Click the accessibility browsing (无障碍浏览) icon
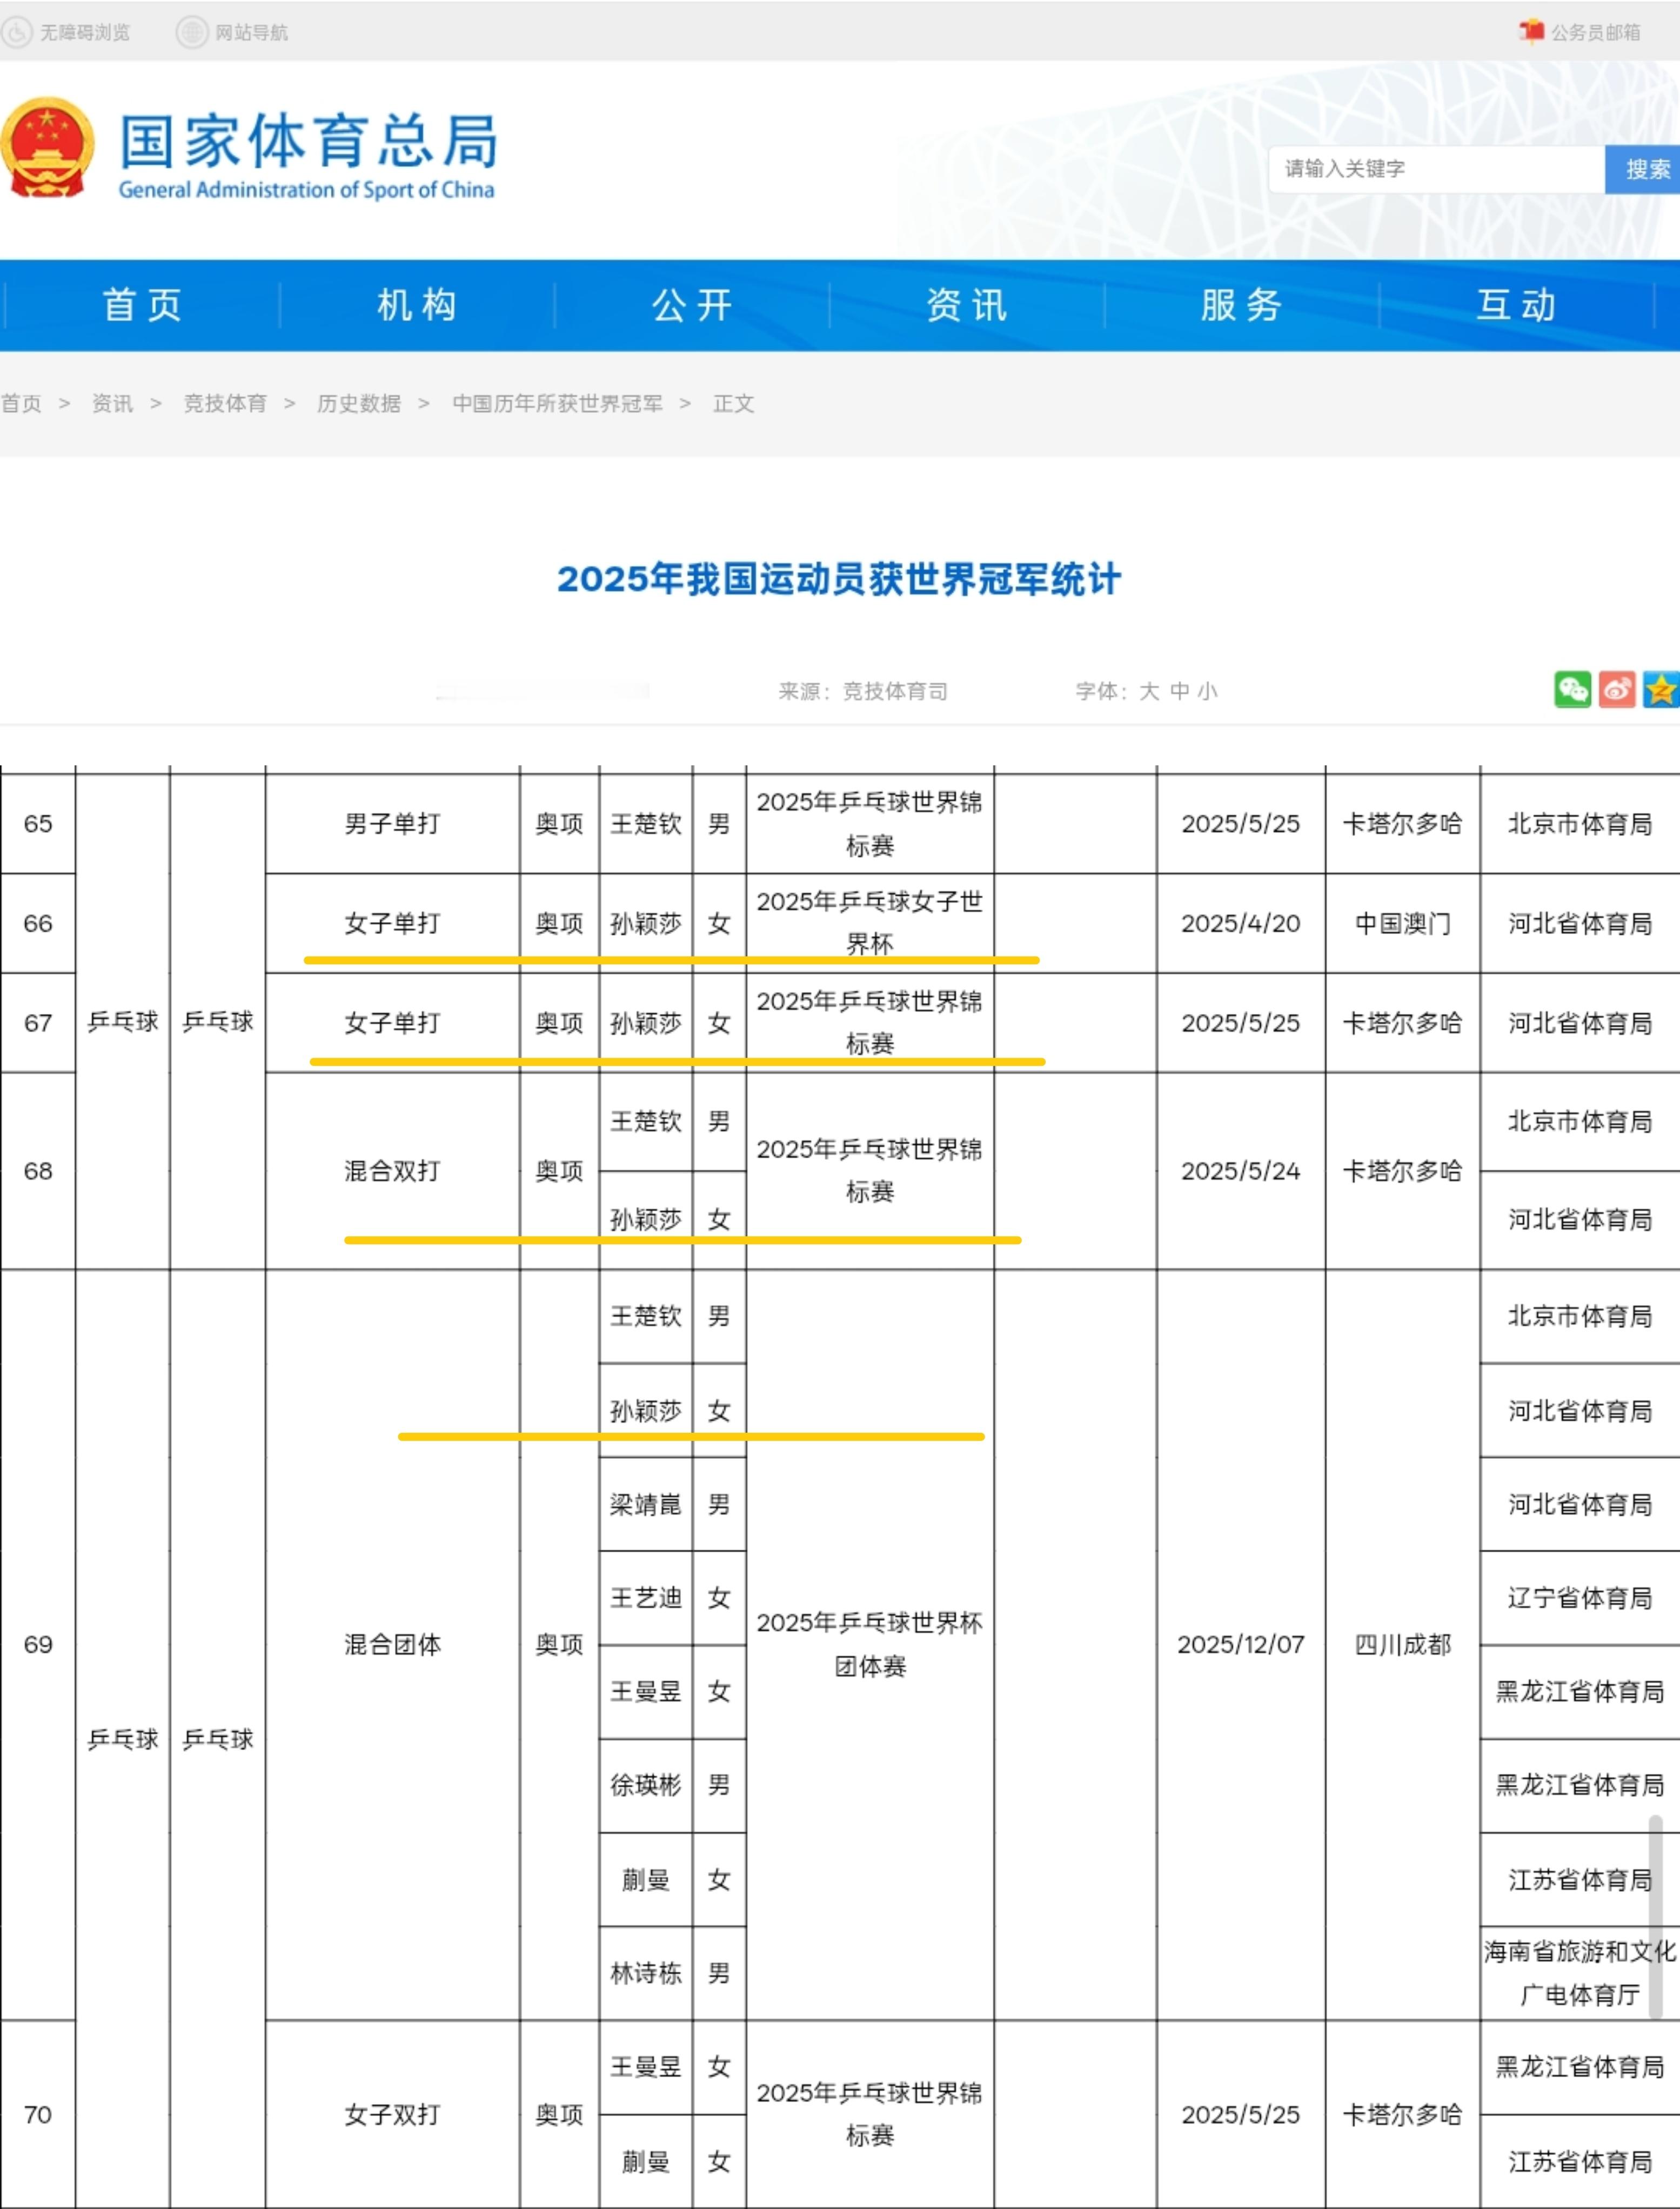Image resolution: width=1680 pixels, height=2209 pixels. click(17, 32)
